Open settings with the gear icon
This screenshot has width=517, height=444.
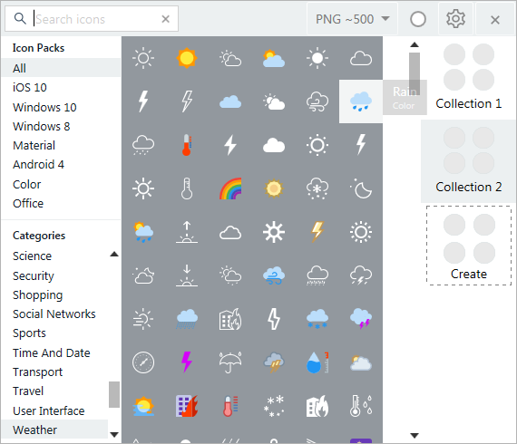coord(455,19)
